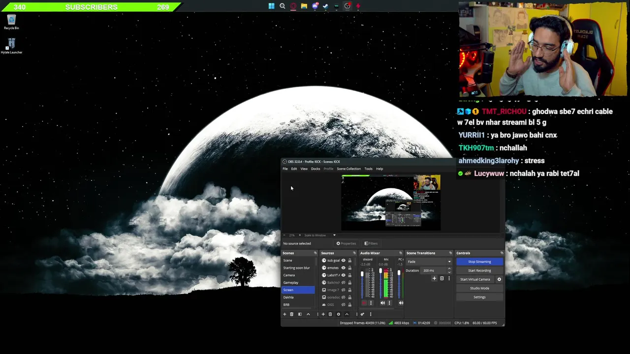
Task: Select Recycle Bin desktop icon
Action: point(11,22)
